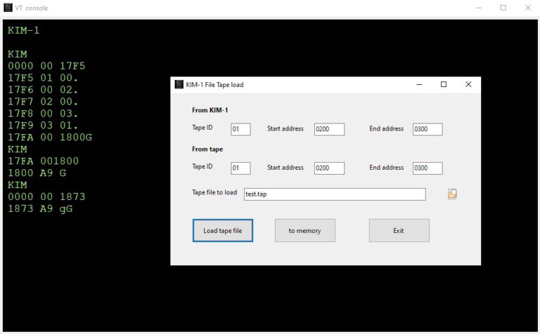Screen dimensions: 540x334
Task: Click the Exit button
Action: coord(399,230)
